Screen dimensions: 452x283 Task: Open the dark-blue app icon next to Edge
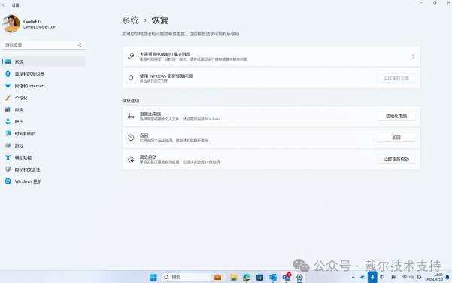(259, 277)
